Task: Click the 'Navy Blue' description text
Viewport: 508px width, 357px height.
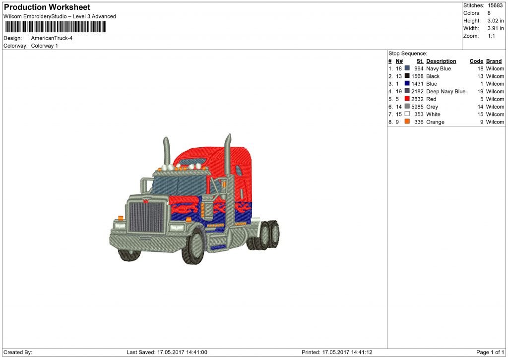Action: point(439,69)
